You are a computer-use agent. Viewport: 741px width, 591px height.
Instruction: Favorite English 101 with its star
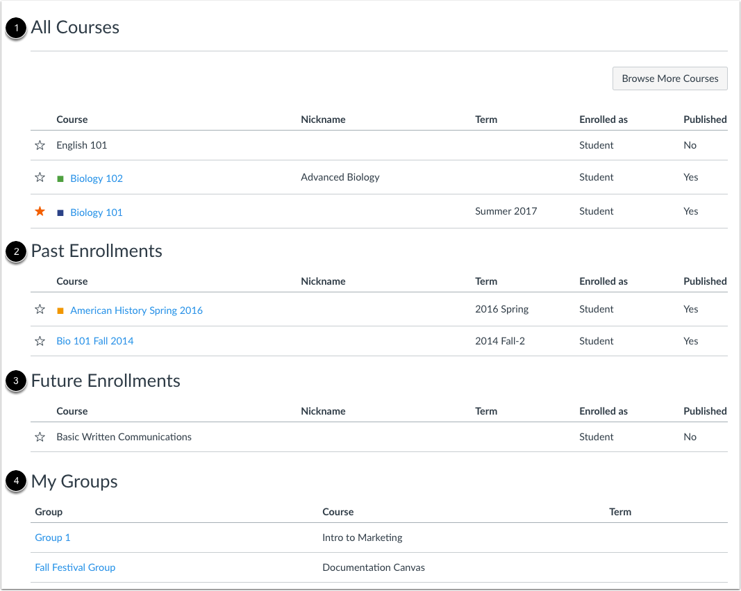40,145
